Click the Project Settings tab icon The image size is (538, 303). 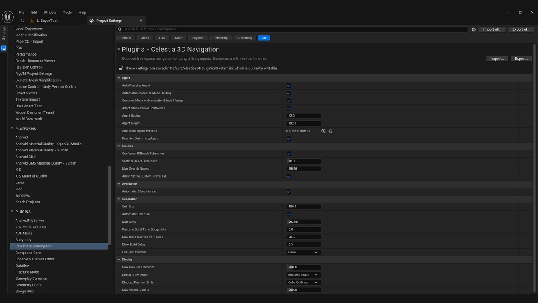tap(92, 21)
